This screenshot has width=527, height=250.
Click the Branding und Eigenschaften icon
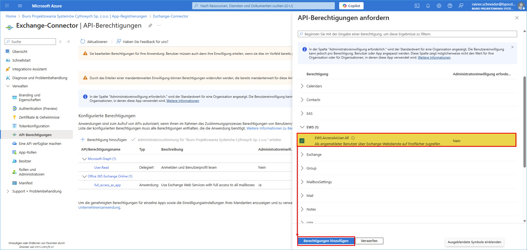click(x=15, y=97)
